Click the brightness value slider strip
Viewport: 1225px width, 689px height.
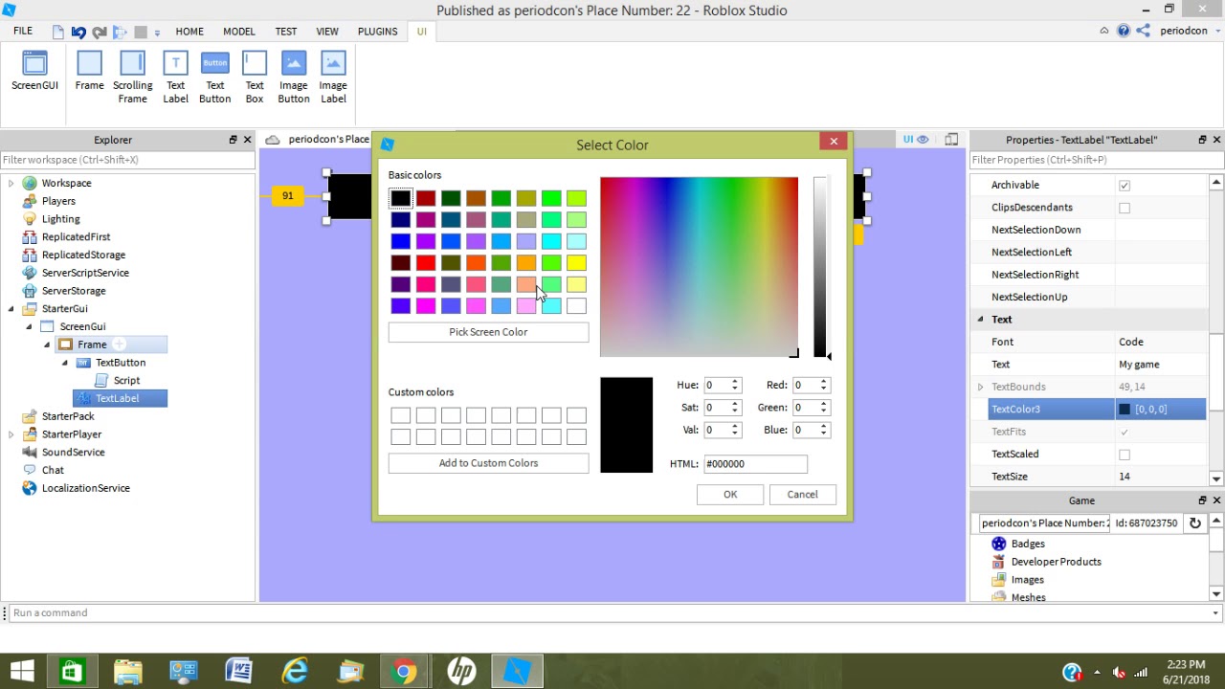(x=819, y=267)
